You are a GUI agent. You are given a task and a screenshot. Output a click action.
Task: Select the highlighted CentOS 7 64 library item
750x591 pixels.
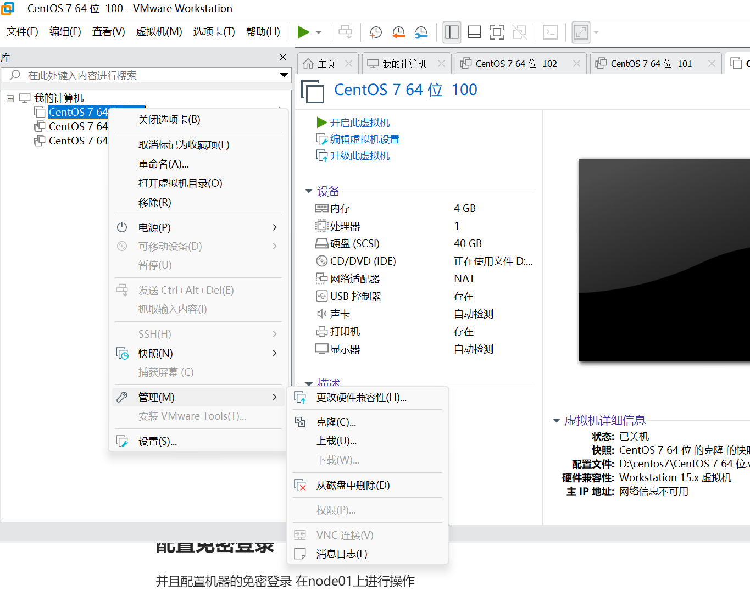pyautogui.click(x=79, y=112)
